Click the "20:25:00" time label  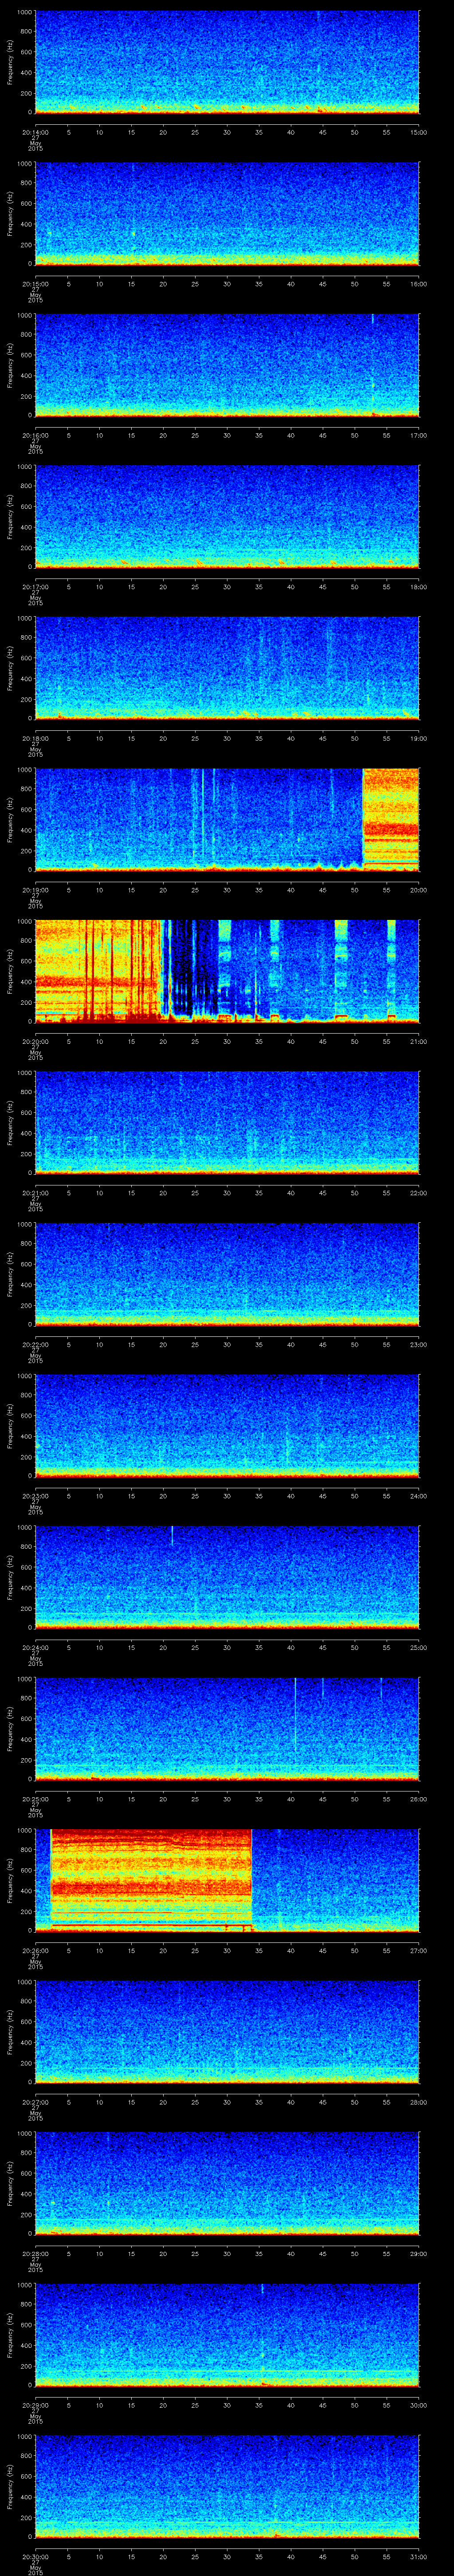[35, 1799]
